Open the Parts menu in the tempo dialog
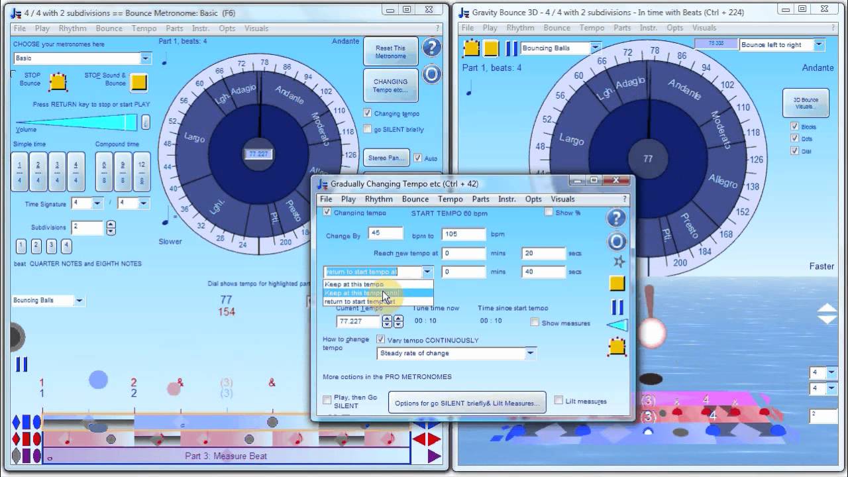Image resolution: width=848 pixels, height=477 pixels. click(x=480, y=199)
